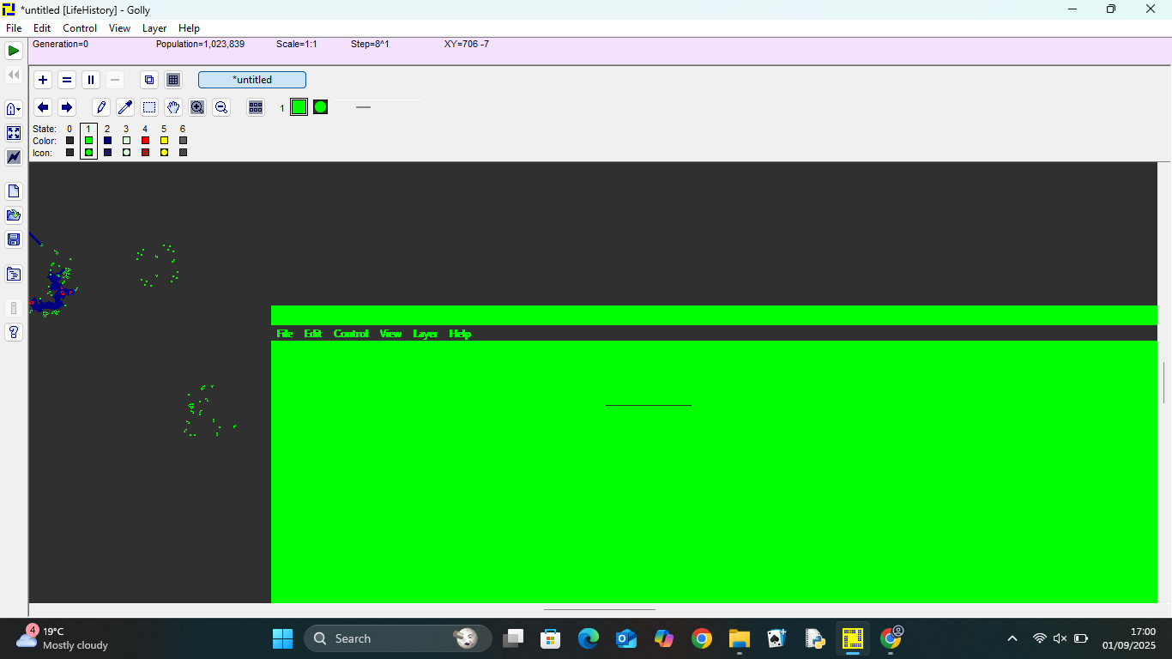Select the Zoom Out magnifier tool
This screenshot has width=1172, height=659.
click(221, 107)
